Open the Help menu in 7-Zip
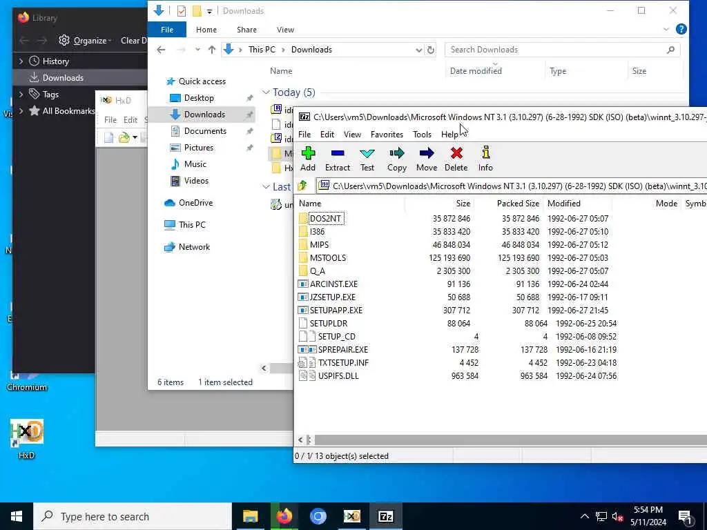707x530 pixels. coord(449,135)
